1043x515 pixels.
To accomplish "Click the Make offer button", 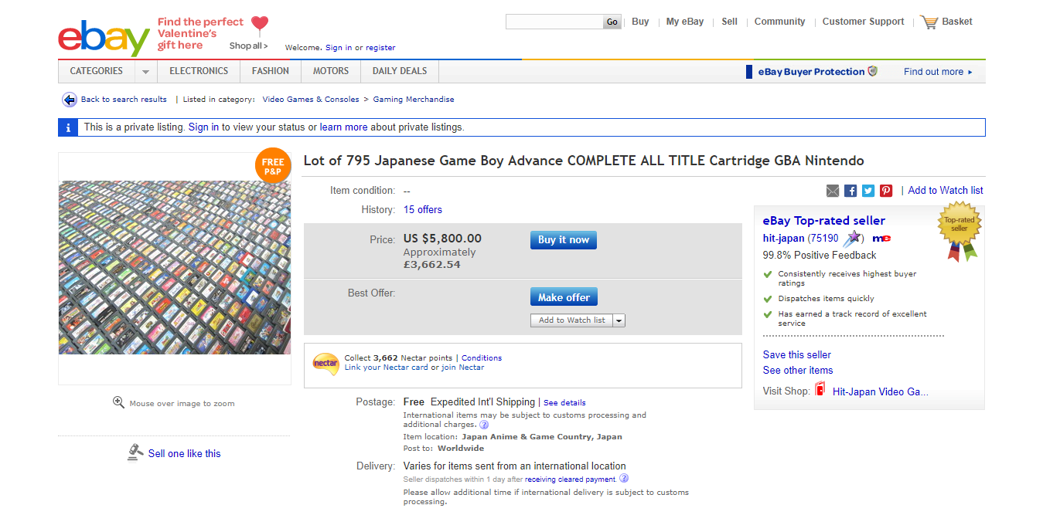I will pos(563,297).
